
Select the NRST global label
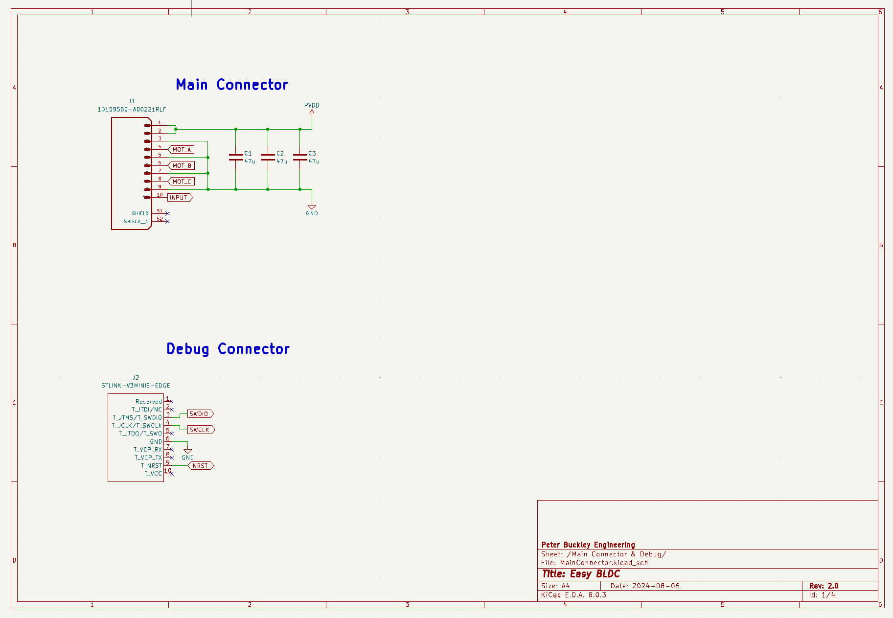point(201,466)
